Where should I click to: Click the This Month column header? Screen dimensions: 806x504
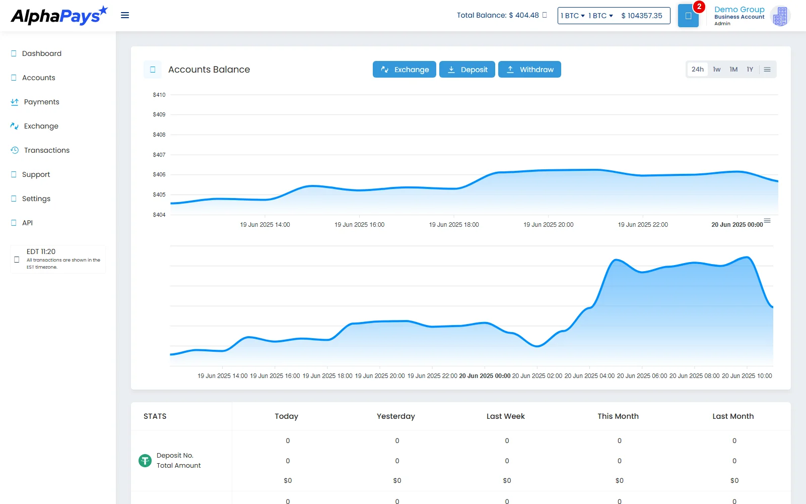coord(618,416)
